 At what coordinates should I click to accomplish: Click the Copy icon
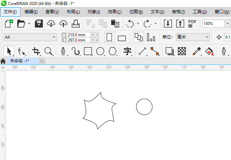pyautogui.click(x=103, y=24)
